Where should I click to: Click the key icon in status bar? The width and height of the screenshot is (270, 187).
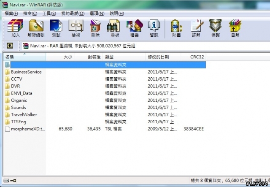click(13, 180)
